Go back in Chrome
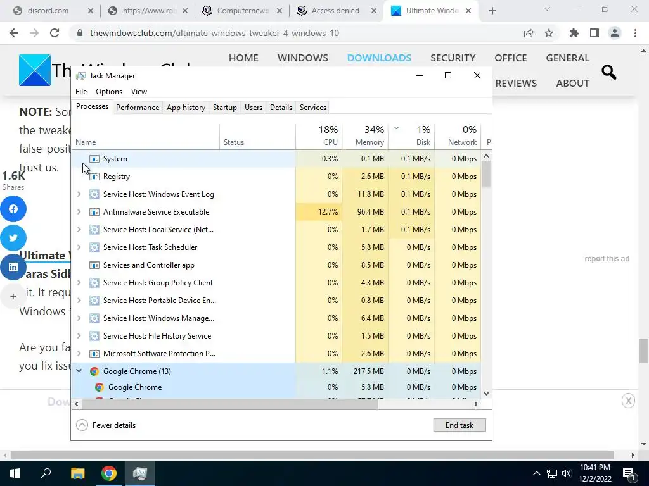This screenshot has height=486, width=649. tap(14, 33)
